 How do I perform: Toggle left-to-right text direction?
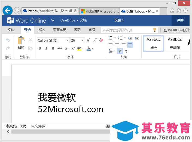point(120,51)
